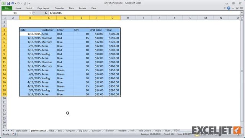
Task: Select the paste special sheet tab
Action: tap(39, 130)
